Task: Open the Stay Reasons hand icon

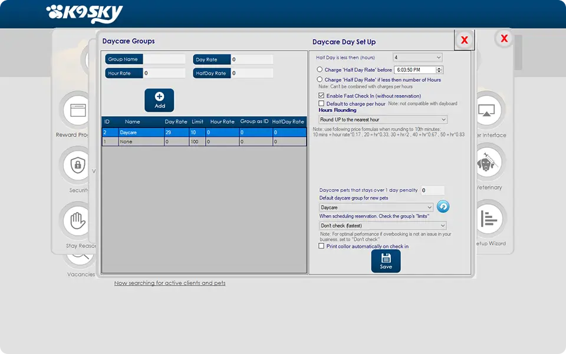Action: coord(77,221)
